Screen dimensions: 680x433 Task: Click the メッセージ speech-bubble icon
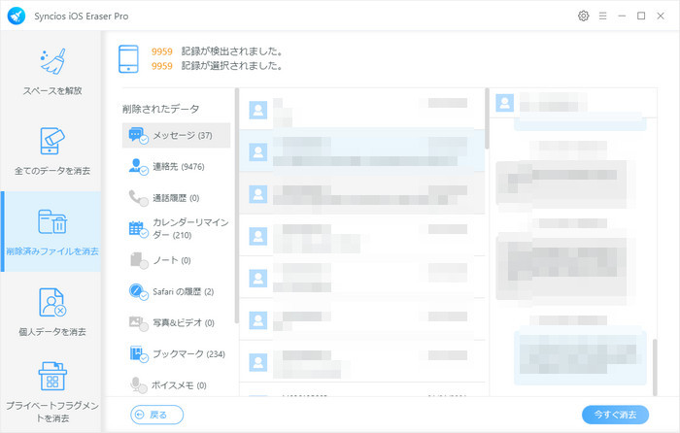point(138,136)
